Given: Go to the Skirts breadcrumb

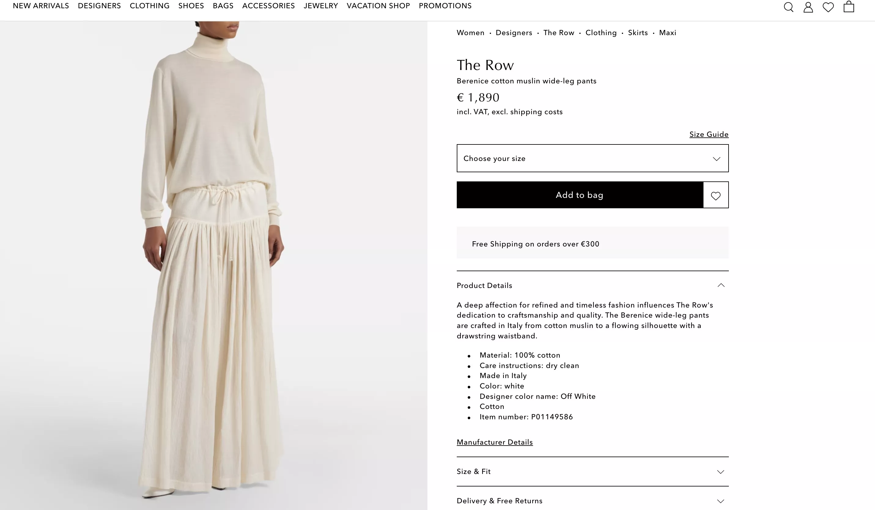Looking at the screenshot, I should pos(638,33).
